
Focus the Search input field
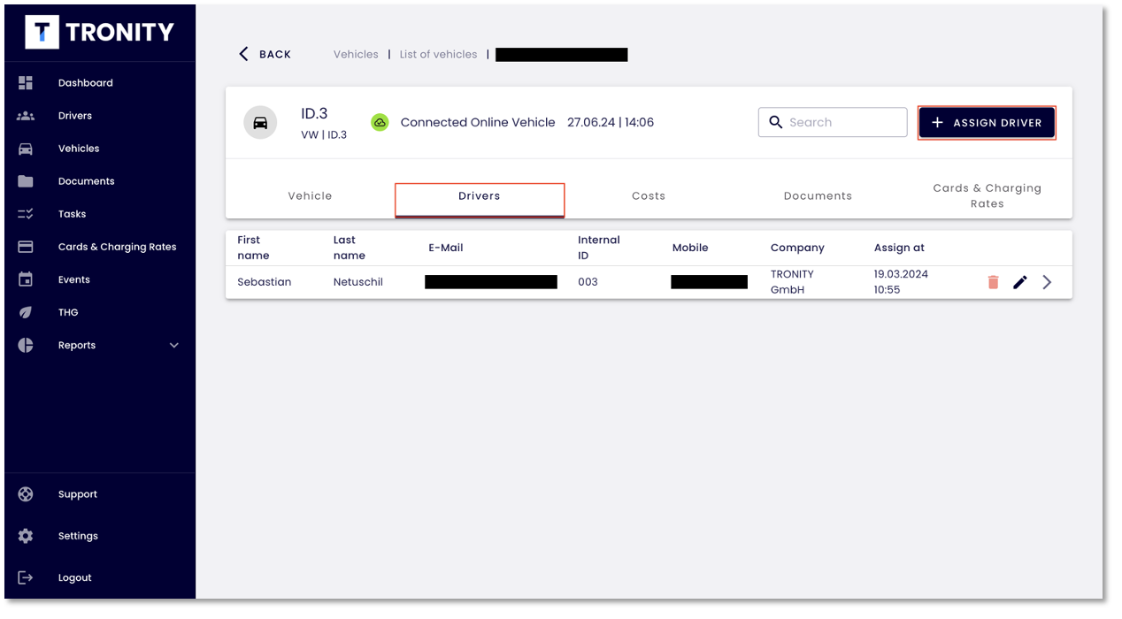[842, 123]
